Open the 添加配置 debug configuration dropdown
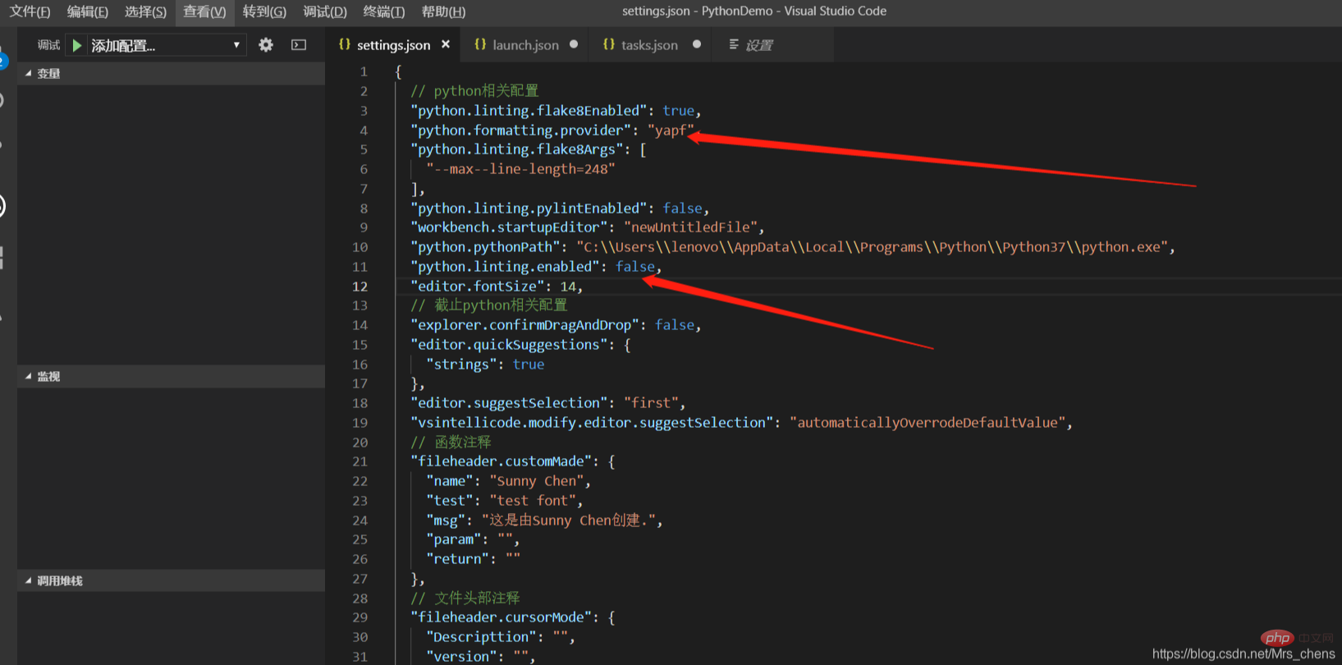This screenshot has width=1342, height=665. point(164,45)
